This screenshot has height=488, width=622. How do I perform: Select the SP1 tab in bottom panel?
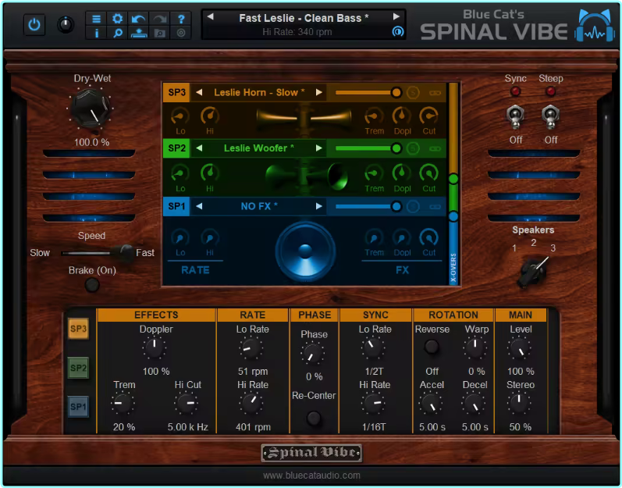(78, 407)
